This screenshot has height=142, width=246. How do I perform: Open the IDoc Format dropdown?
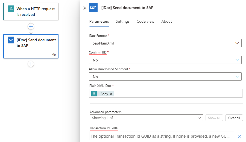click(165, 43)
